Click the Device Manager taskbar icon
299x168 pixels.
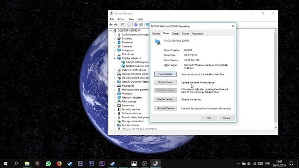click(x=156, y=163)
